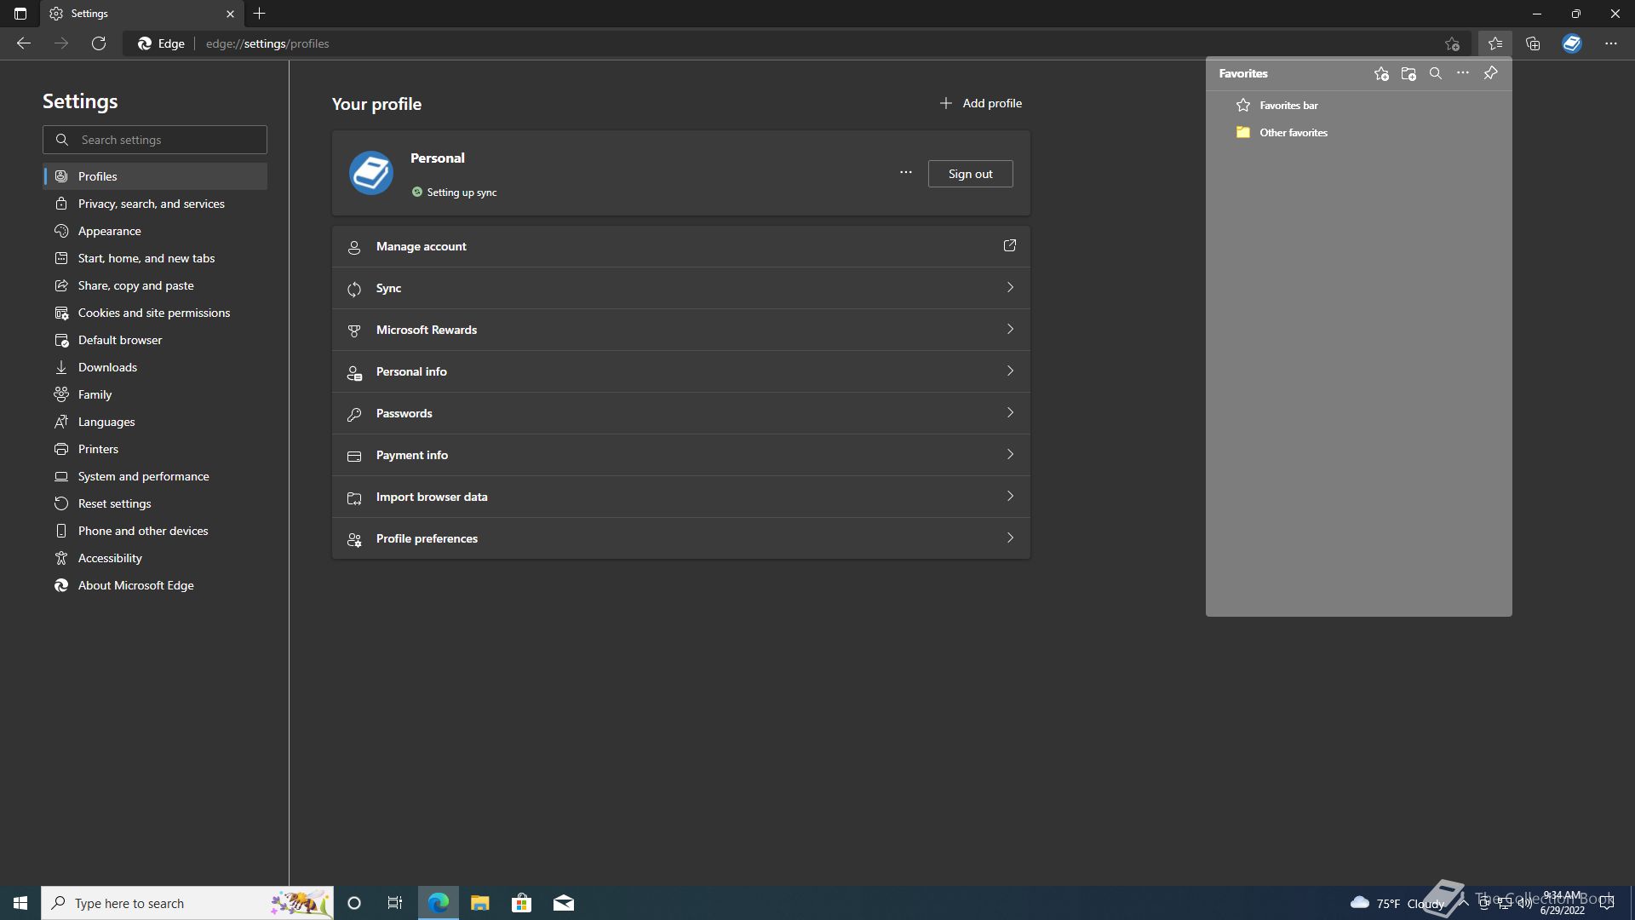The height and width of the screenshot is (920, 1635).
Task: Expand the Sync settings row
Action: tap(681, 288)
